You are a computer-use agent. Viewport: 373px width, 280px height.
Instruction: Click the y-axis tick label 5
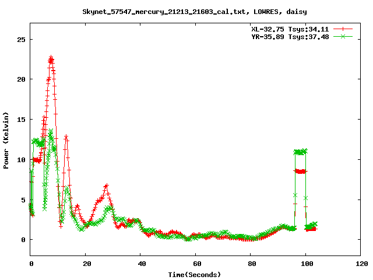point(23,200)
